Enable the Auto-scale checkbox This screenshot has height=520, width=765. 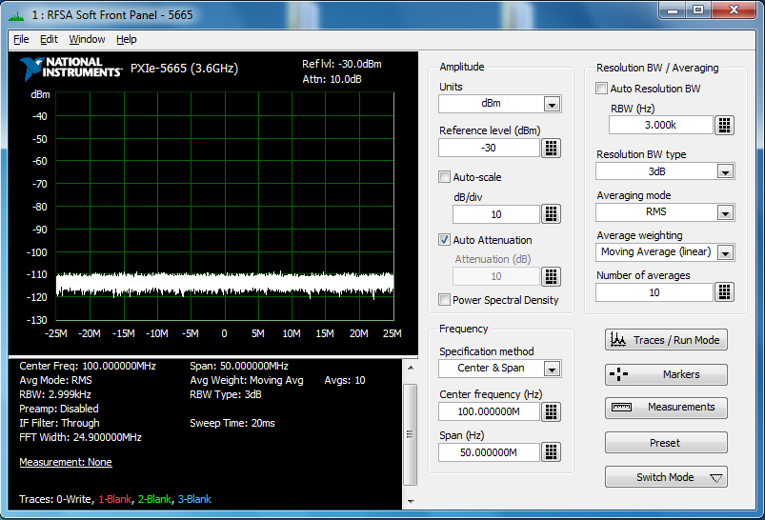coord(444,177)
